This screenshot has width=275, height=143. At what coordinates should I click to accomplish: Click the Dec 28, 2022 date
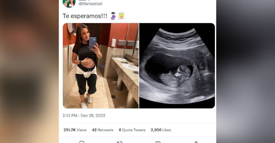click(93, 115)
